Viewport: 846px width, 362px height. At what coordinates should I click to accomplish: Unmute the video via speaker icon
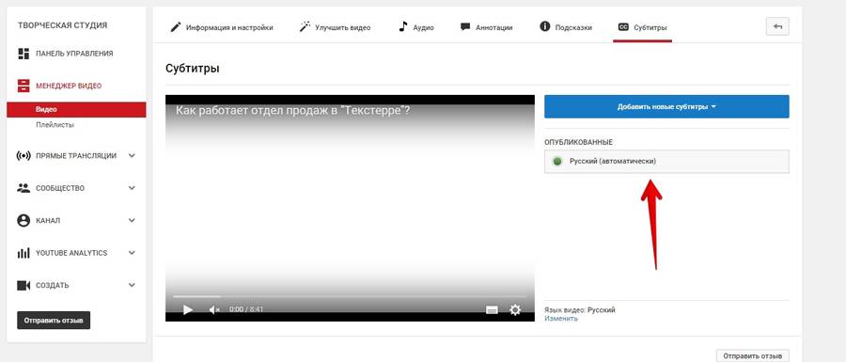[214, 309]
